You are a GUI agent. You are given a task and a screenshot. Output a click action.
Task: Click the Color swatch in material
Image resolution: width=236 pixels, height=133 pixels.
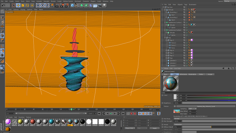pos(175,97)
